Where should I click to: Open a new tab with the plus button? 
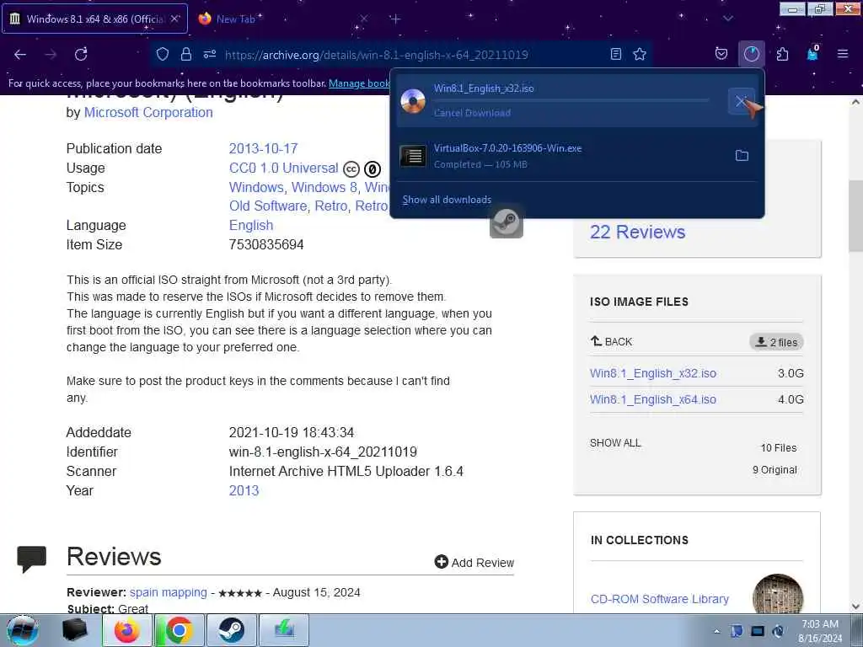(395, 19)
